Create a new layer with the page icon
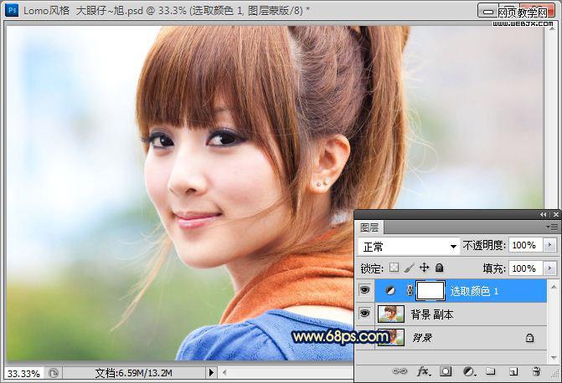Viewport: 562px width, 383px height. tap(513, 371)
